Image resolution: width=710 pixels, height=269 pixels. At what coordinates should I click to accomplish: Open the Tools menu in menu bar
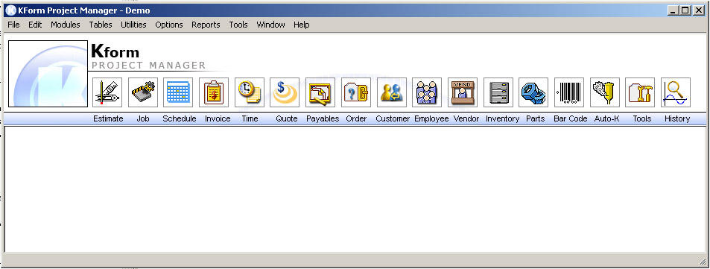click(238, 25)
